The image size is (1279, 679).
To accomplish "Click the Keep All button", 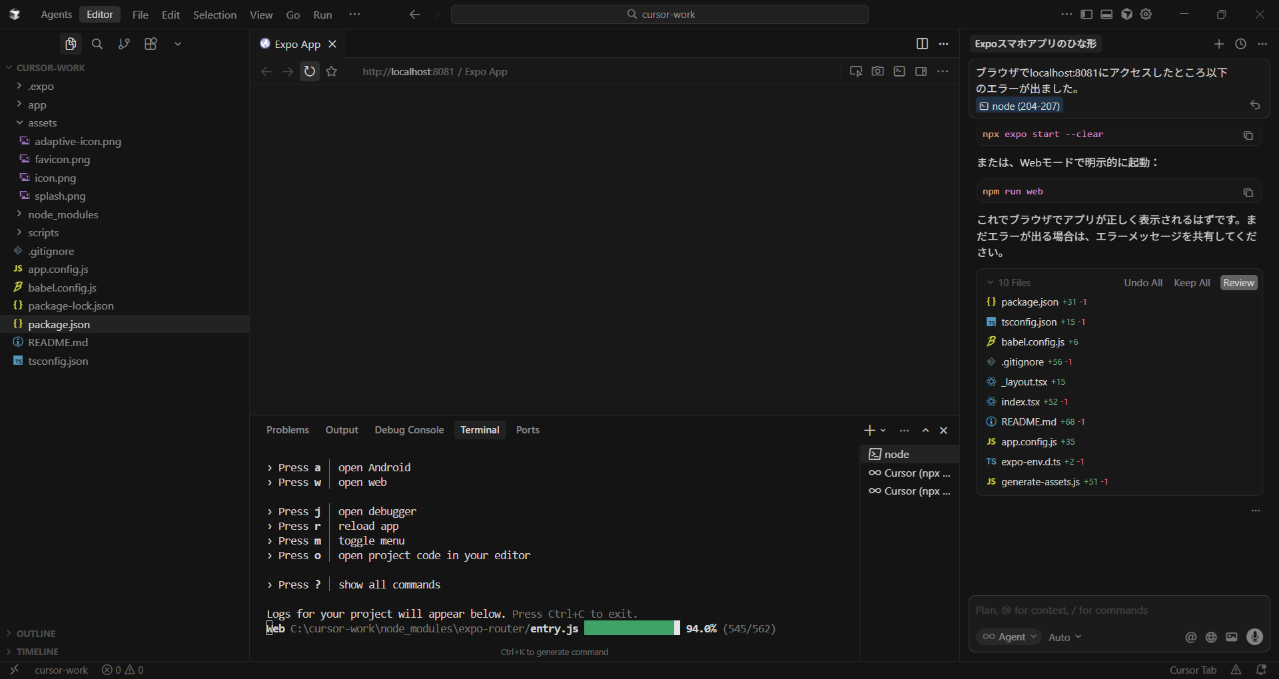I will (x=1192, y=283).
